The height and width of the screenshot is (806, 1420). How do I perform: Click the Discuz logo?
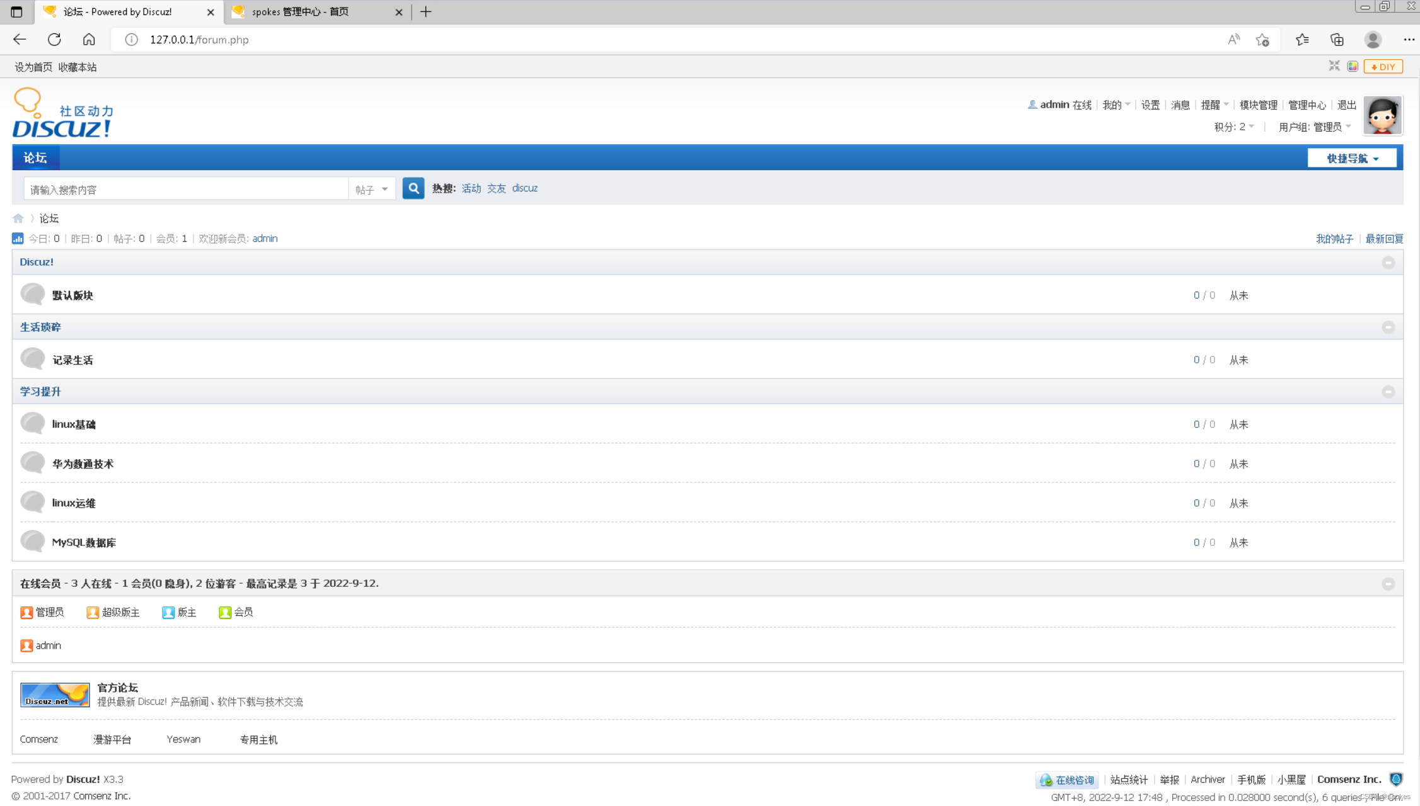point(63,113)
